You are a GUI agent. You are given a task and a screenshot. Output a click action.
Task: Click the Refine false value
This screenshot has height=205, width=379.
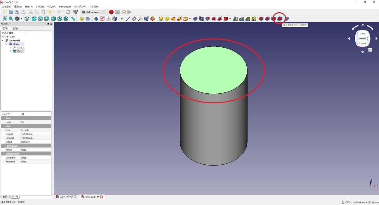[36, 150]
